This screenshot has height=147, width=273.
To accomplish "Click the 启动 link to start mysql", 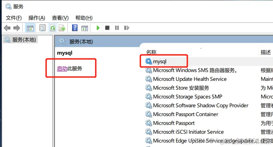I will (x=62, y=68).
